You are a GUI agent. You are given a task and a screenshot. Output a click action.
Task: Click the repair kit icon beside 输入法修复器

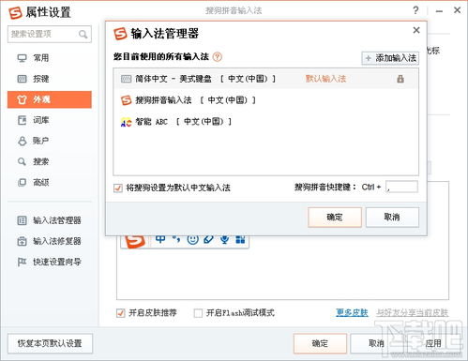pos(22,241)
